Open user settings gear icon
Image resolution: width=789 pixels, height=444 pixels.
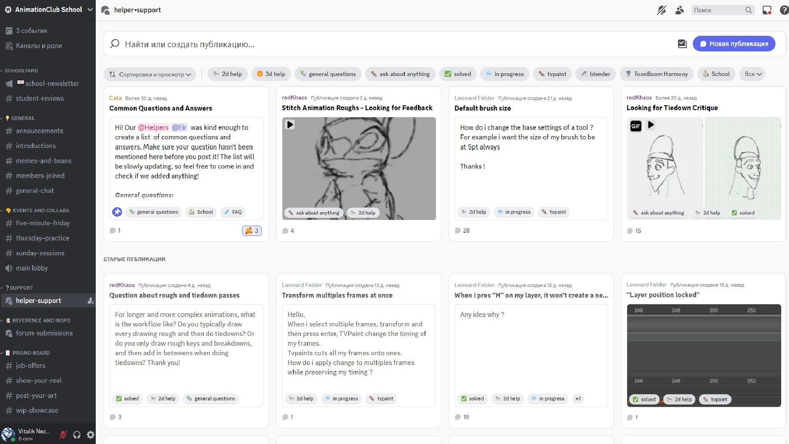pos(90,435)
